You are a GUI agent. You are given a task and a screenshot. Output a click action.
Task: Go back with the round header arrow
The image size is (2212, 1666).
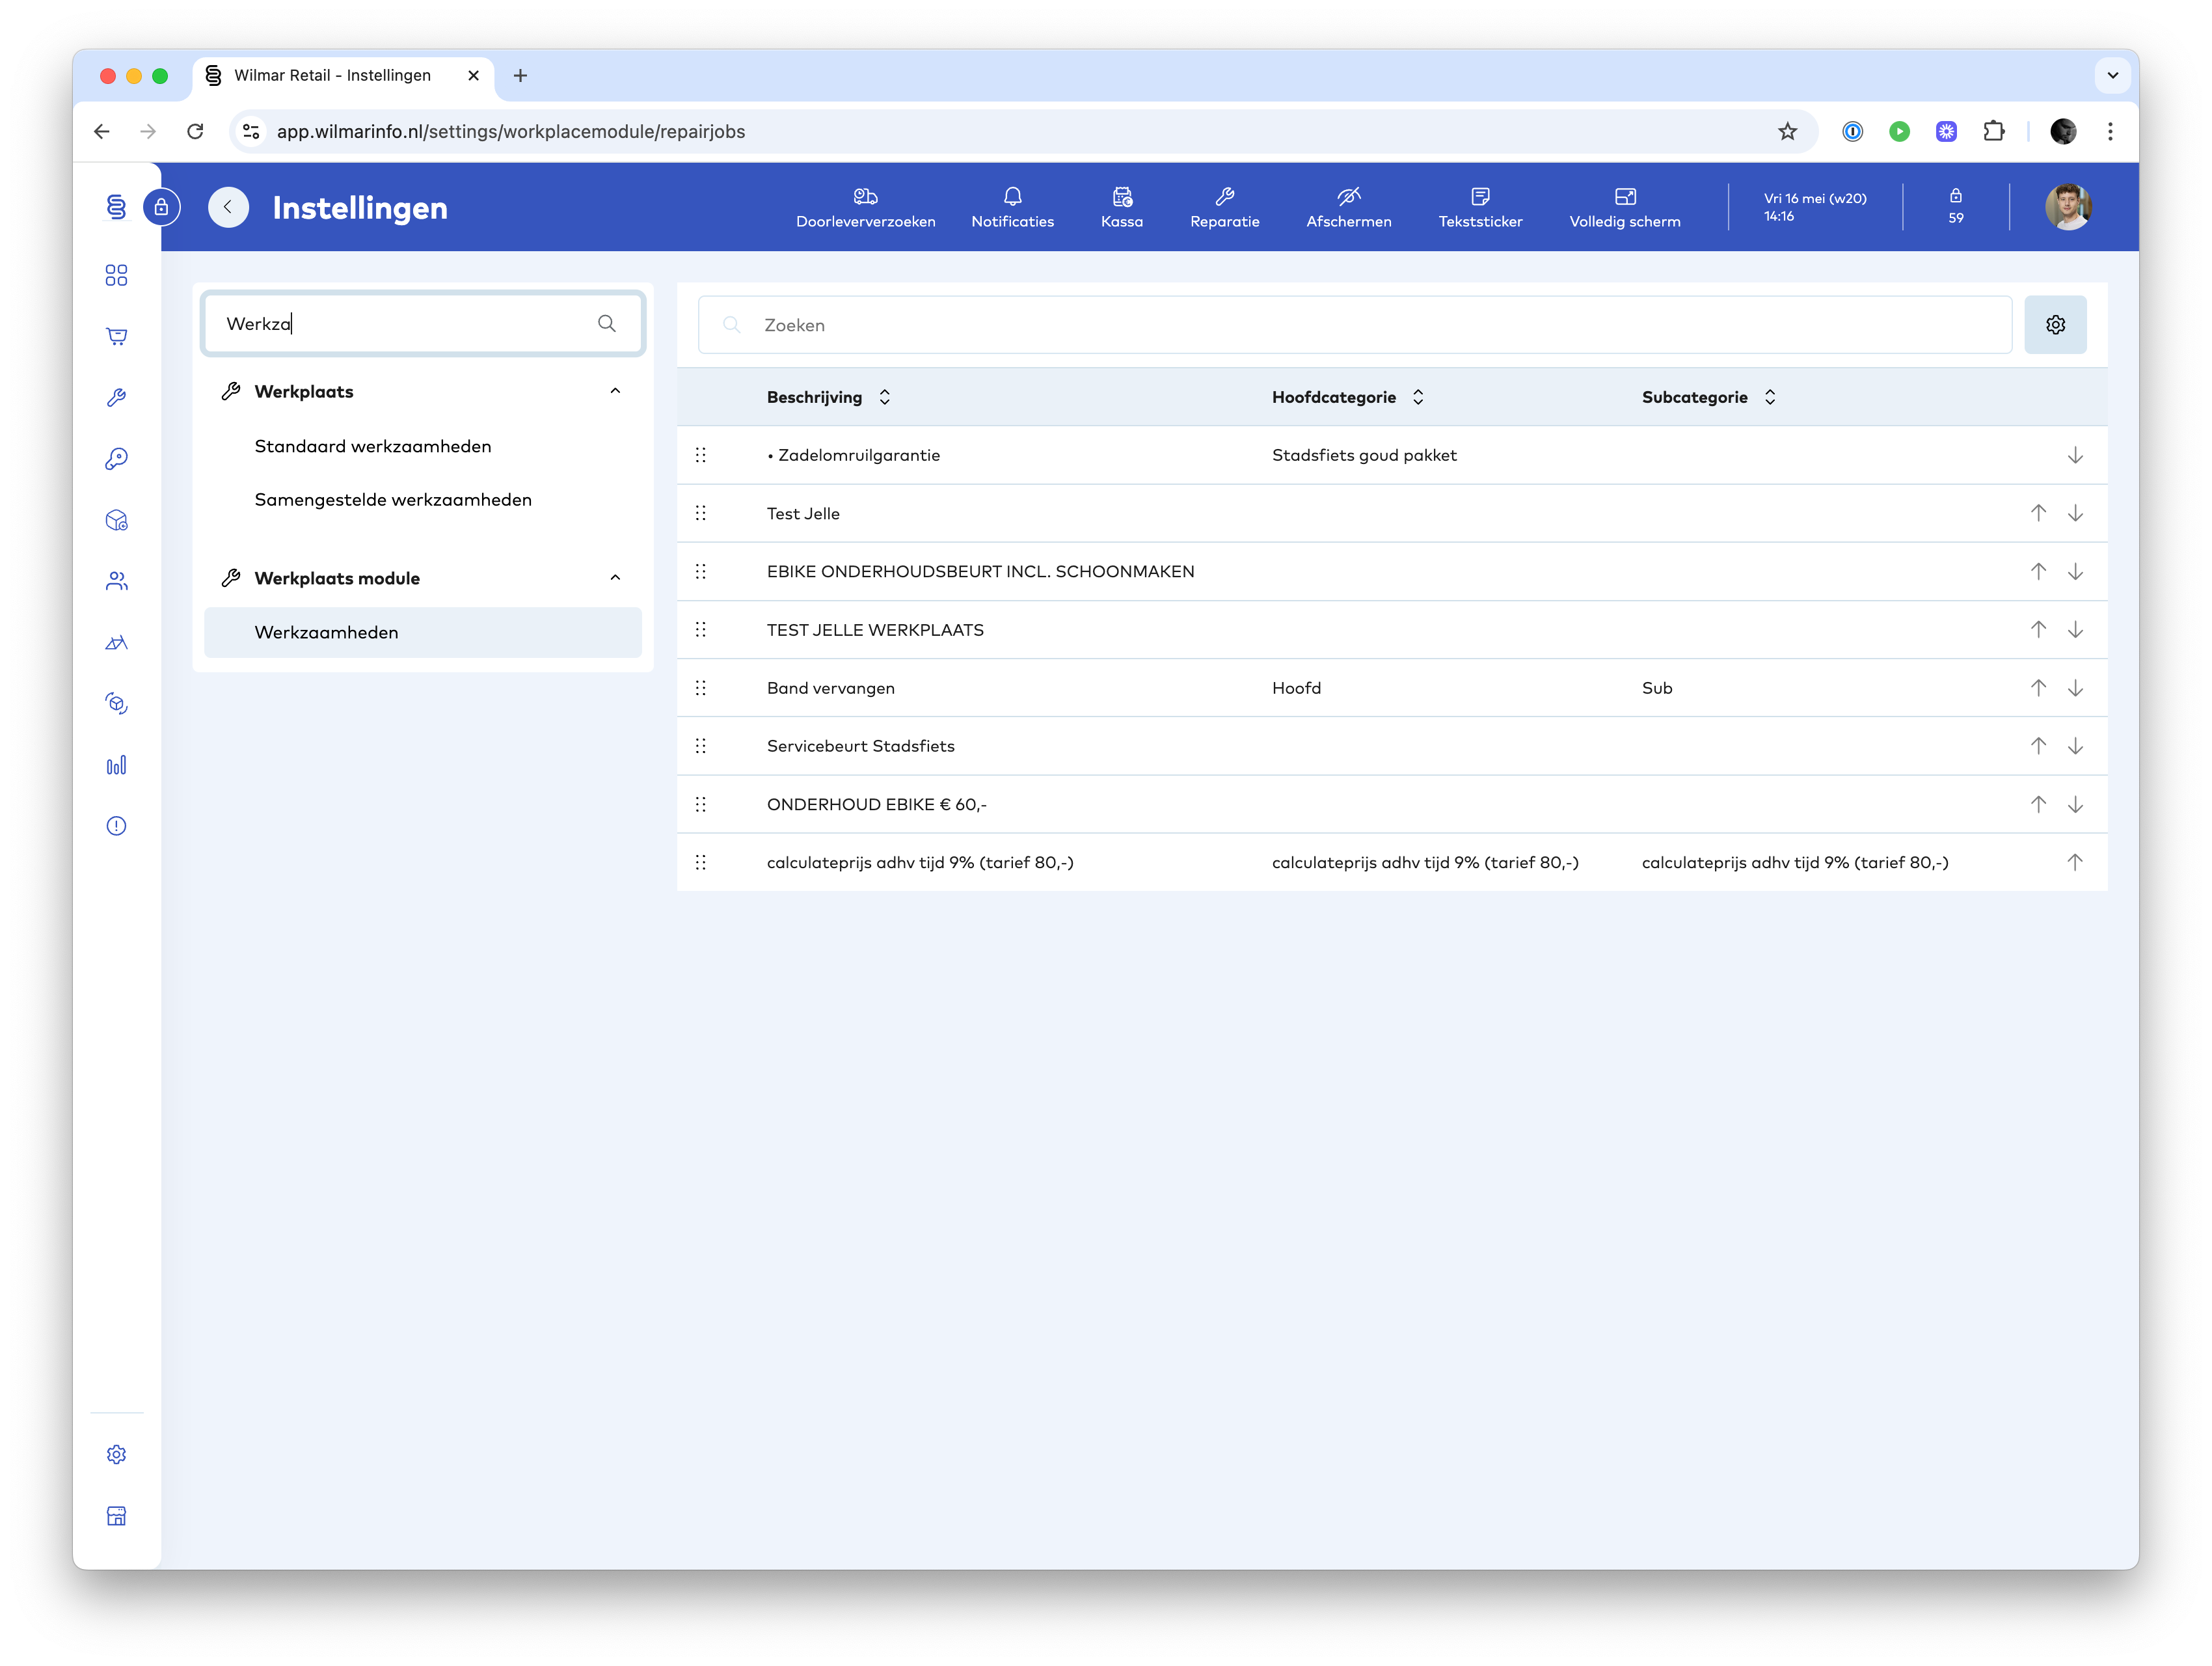click(x=228, y=207)
